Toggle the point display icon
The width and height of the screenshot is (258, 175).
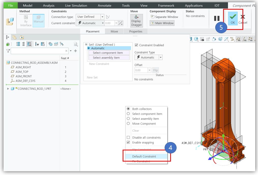click(250, 39)
